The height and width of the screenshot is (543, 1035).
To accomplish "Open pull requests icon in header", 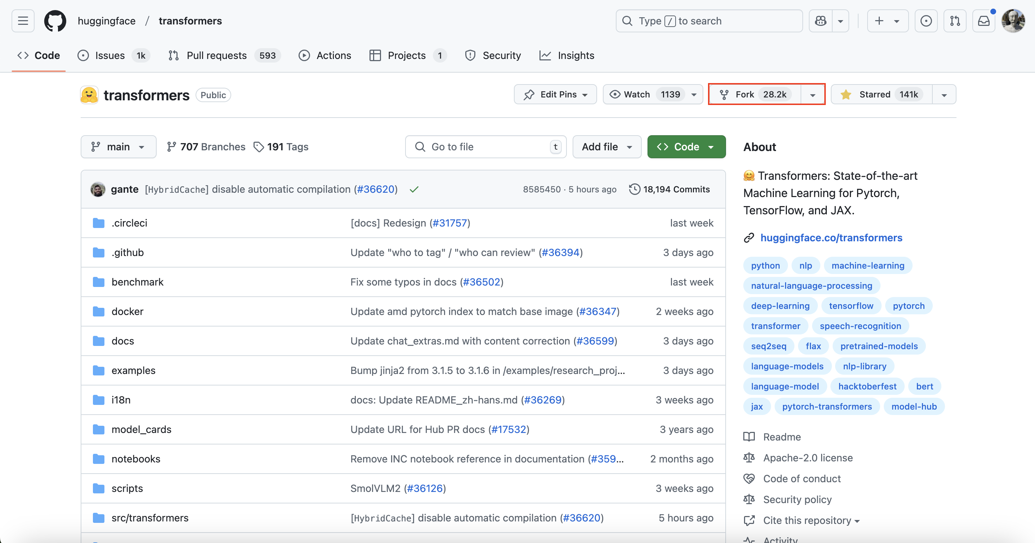I will point(955,21).
